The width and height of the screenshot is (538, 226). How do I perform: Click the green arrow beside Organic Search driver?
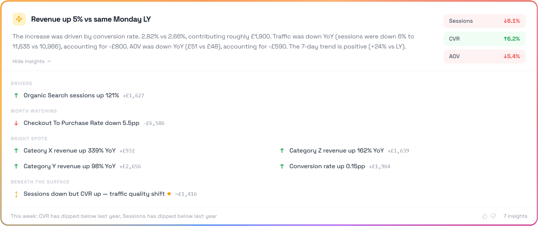click(x=16, y=95)
